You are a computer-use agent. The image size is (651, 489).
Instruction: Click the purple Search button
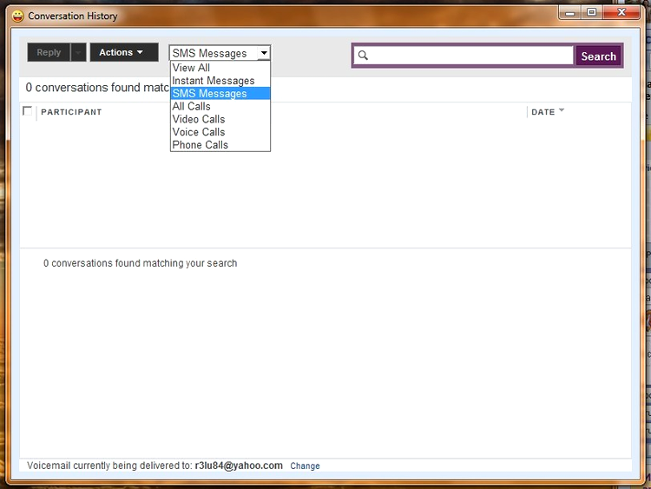point(598,56)
